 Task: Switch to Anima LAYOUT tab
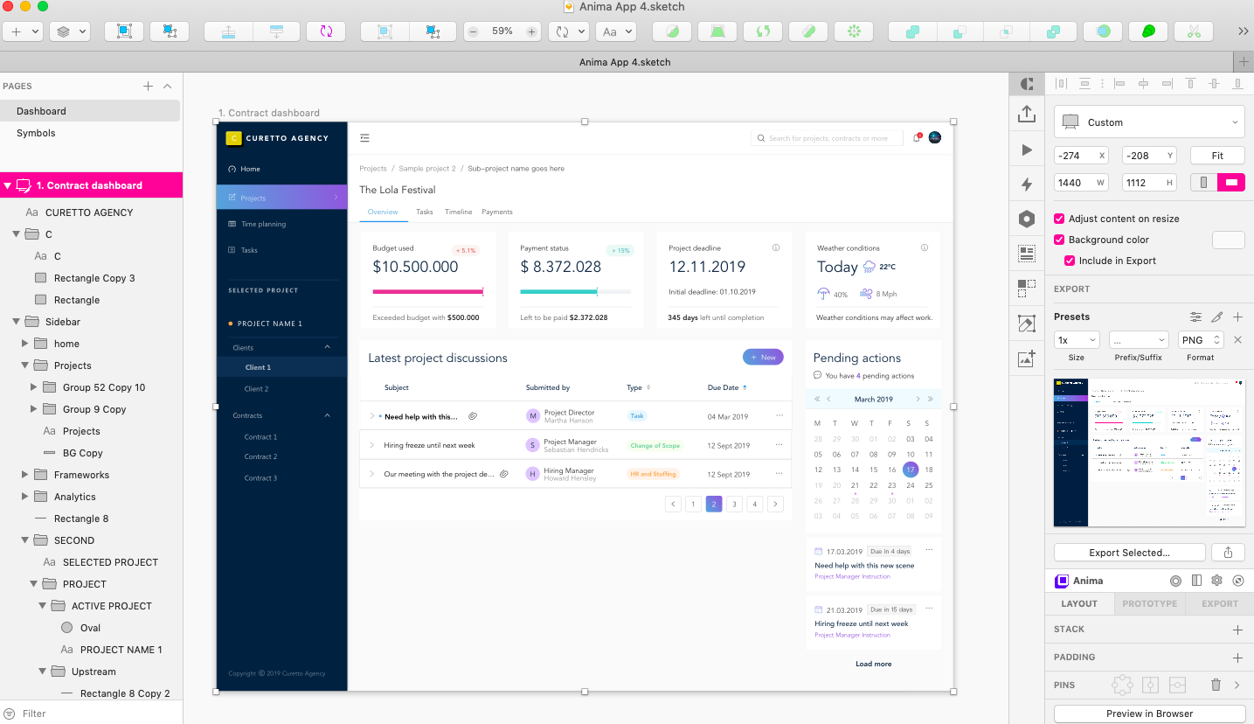pos(1079,603)
